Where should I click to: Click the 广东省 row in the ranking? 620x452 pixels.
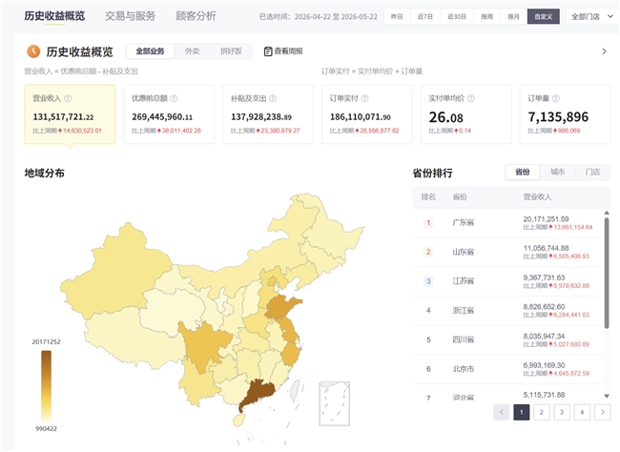(507, 222)
